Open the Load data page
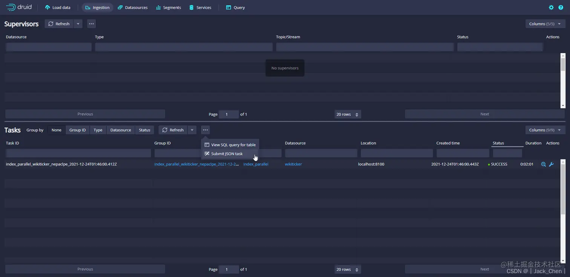The width and height of the screenshot is (570, 277). point(57,8)
